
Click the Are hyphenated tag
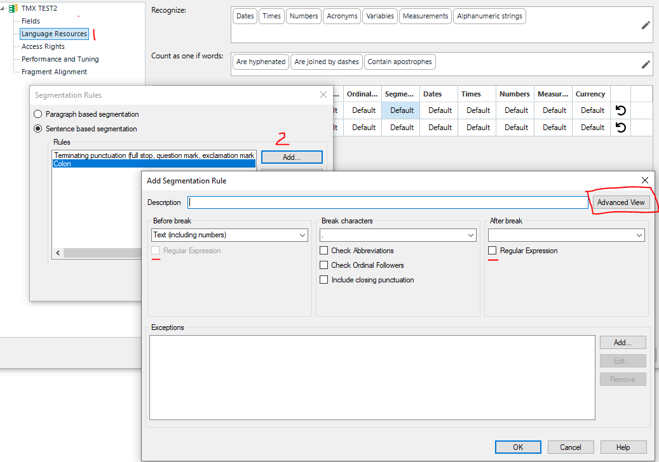[x=261, y=62]
